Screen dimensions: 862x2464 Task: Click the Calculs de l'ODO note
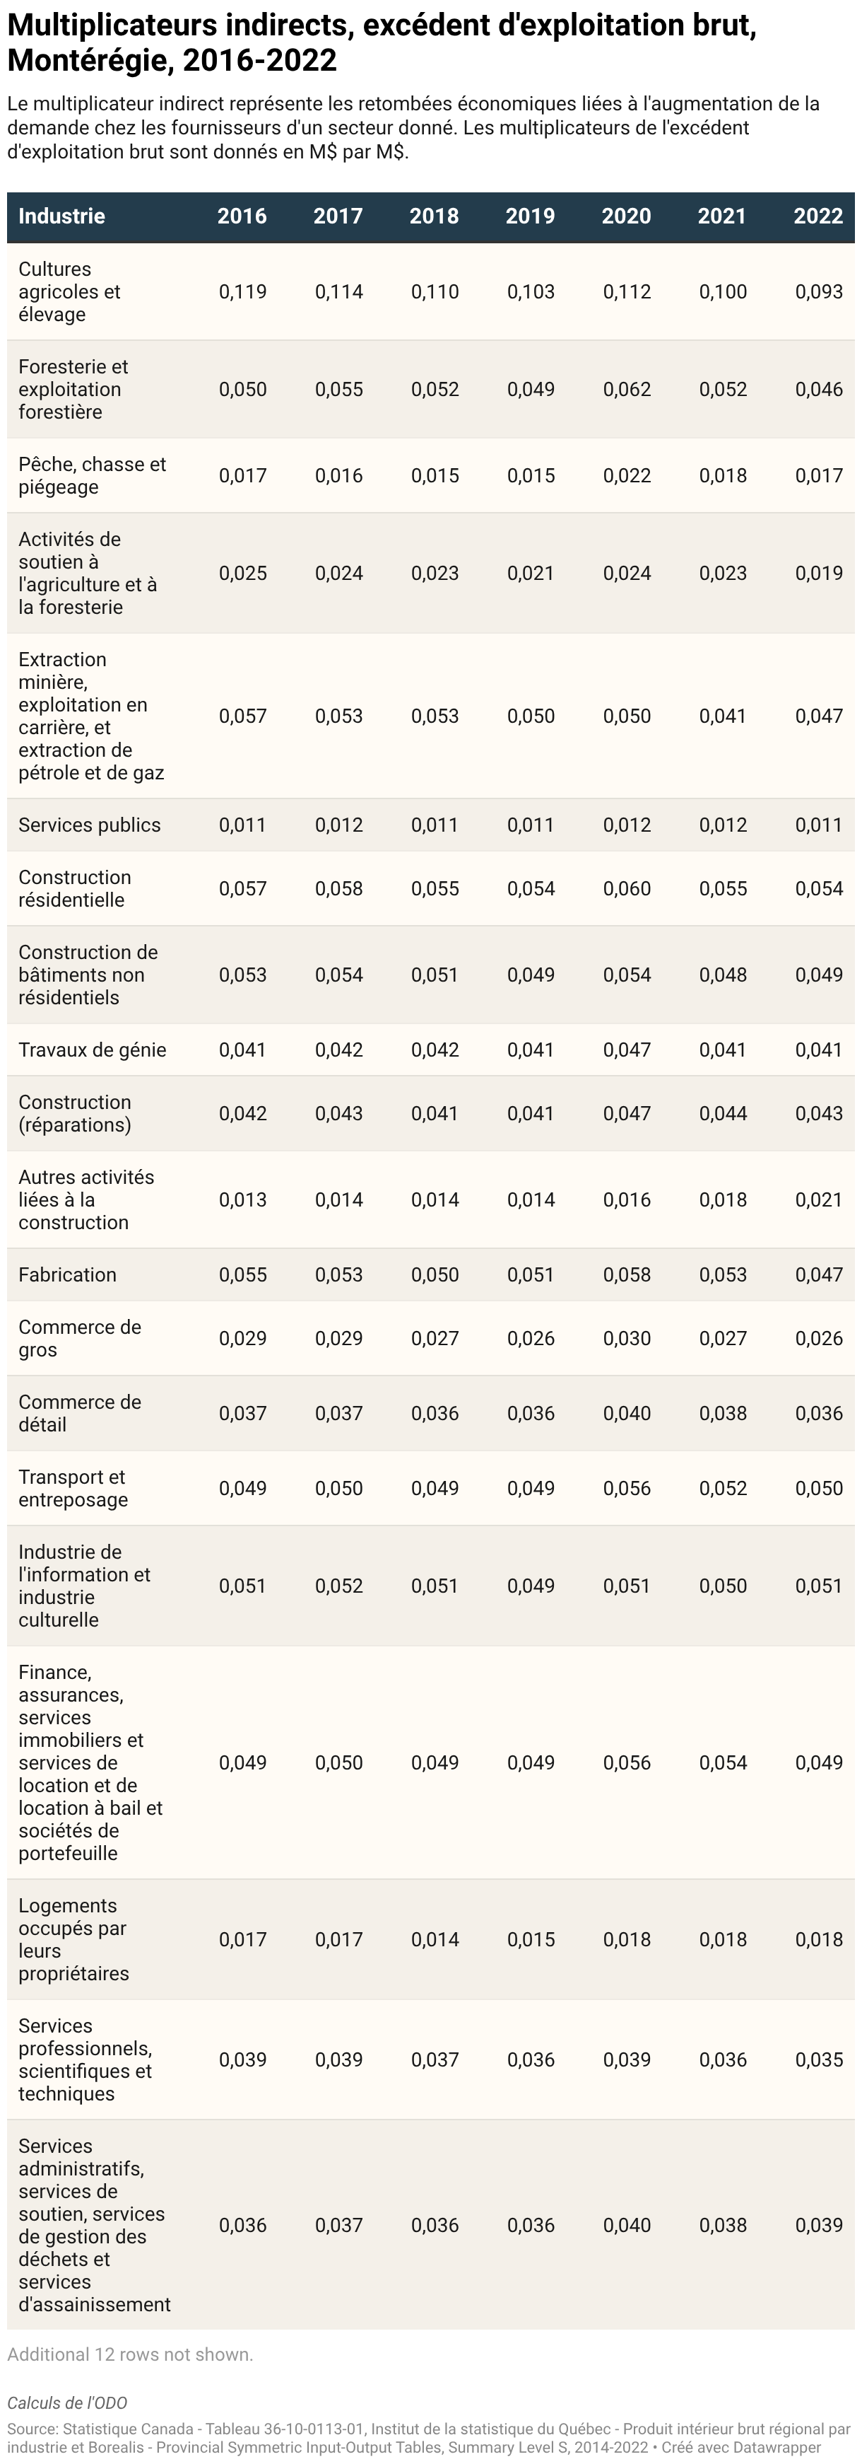pos(67,2402)
